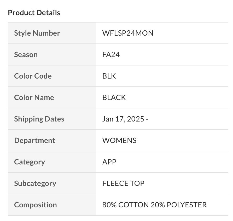The image size is (233, 221).
Task: Click the APP category value
Action: pyautogui.click(x=109, y=162)
